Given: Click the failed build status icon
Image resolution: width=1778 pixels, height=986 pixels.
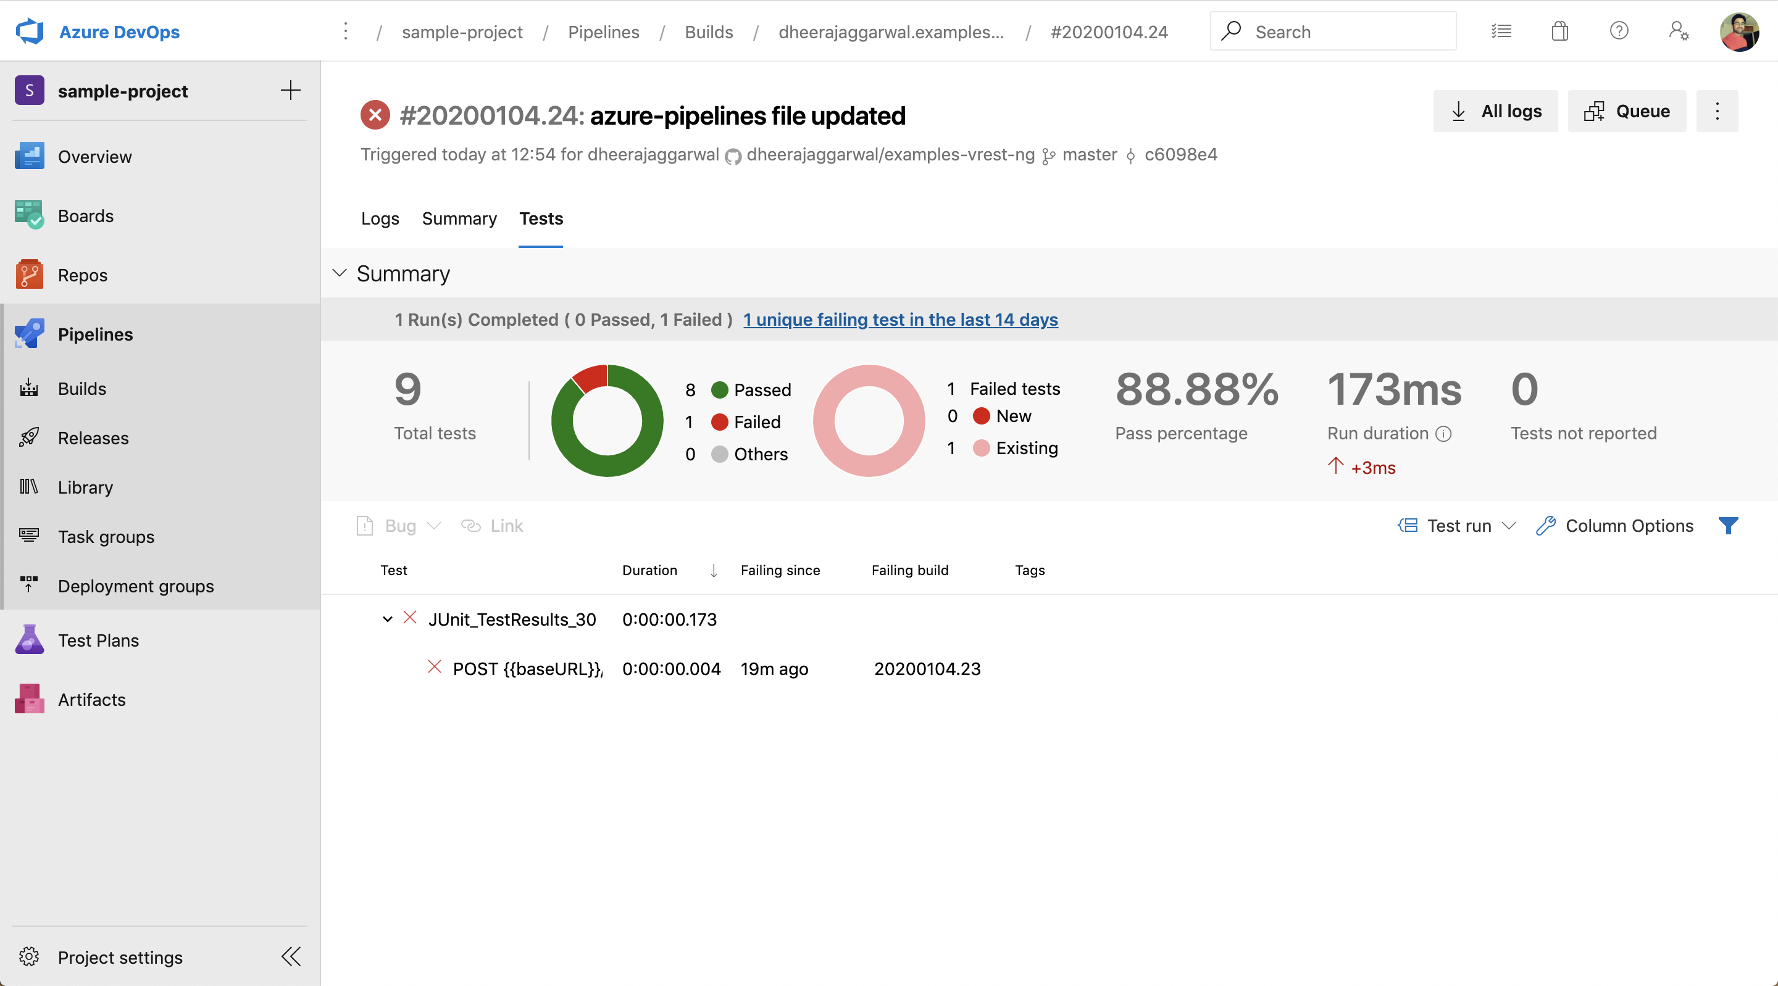Looking at the screenshot, I should click(375, 115).
